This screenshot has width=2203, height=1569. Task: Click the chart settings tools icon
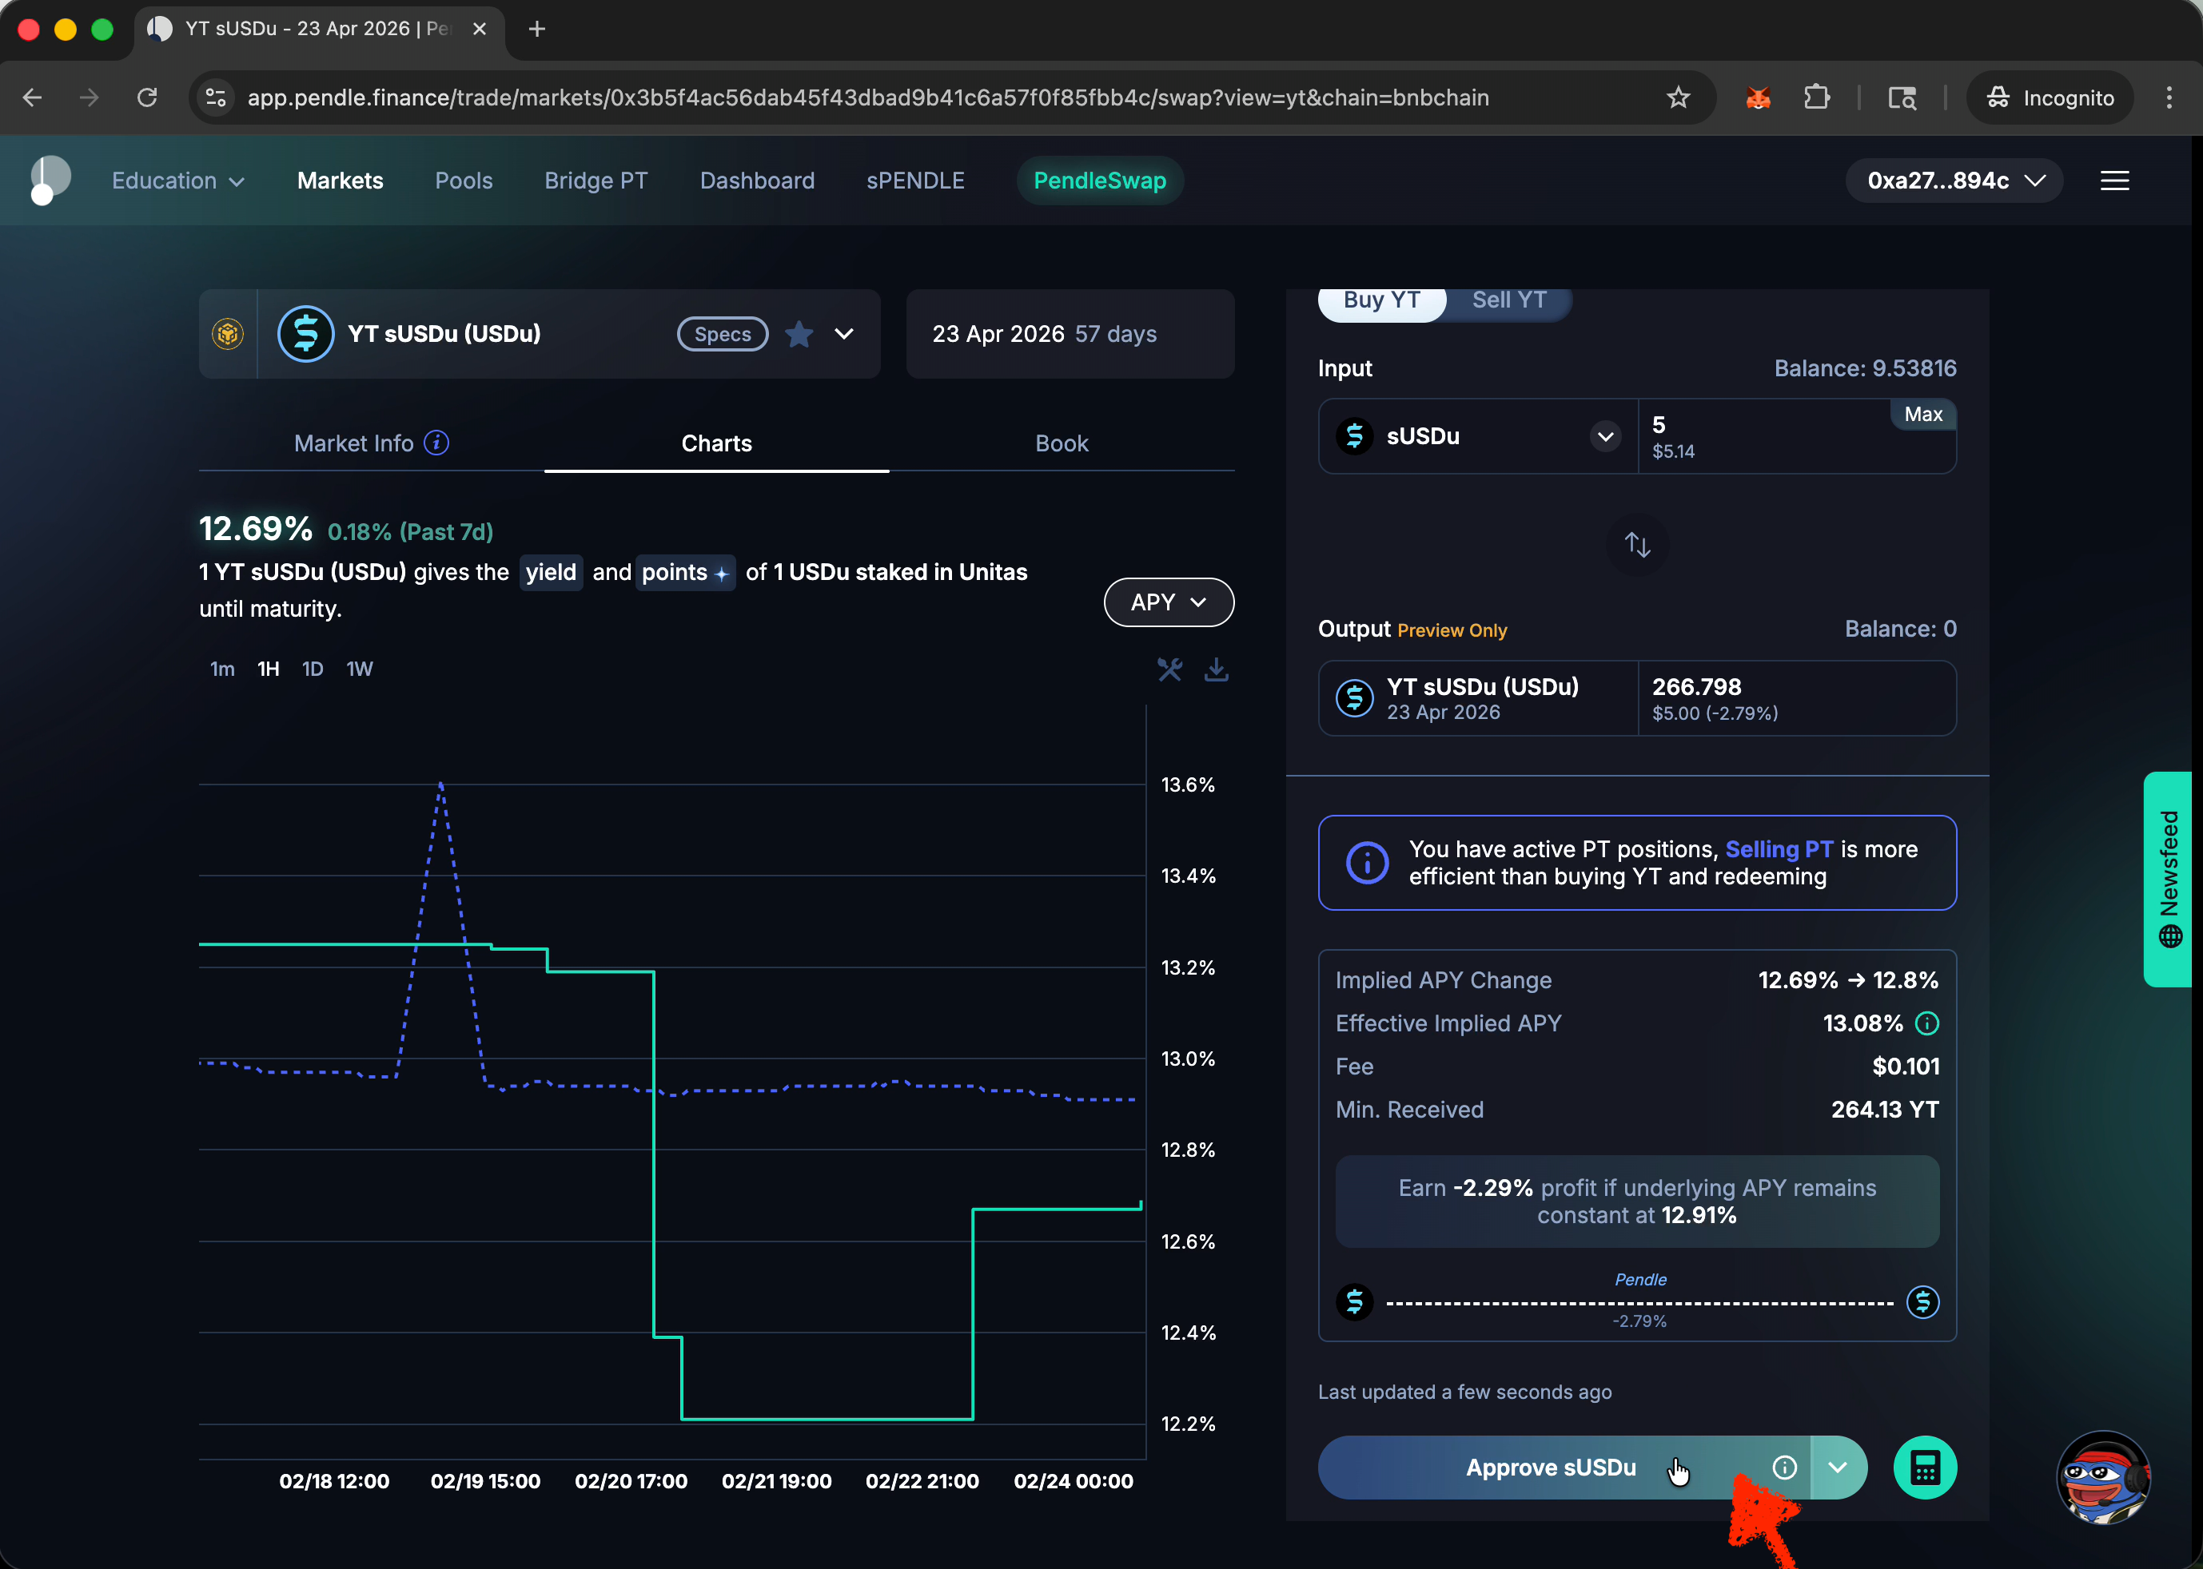1169,669
